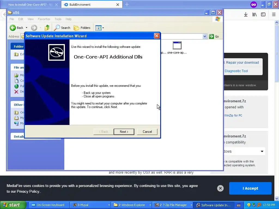The image size is (279, 209).
Task: Close the BuildEnviroment browser tab
Action: coord(118,5)
